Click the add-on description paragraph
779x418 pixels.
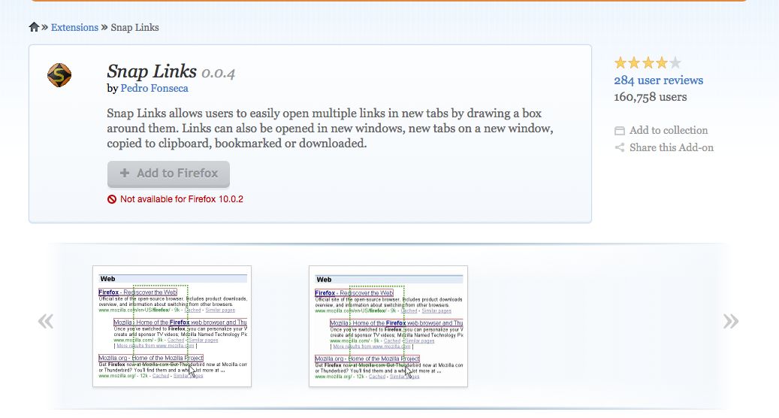point(330,129)
